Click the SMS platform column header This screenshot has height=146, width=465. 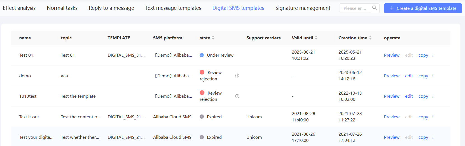[168, 38]
